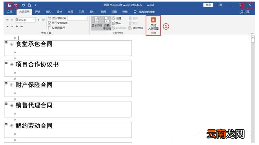This screenshot has height=145, width=259.
Task: Click 取消链接 in the master document group
Action: (119, 28)
